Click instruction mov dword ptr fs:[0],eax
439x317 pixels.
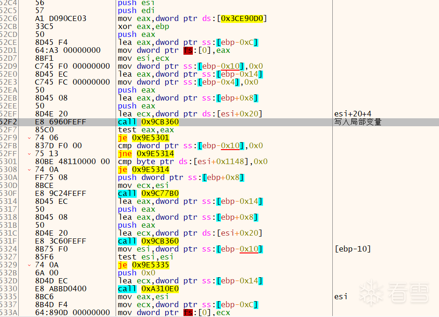pyautogui.click(x=174, y=50)
